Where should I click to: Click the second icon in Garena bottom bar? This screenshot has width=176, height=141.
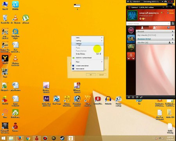click(x=133, y=97)
